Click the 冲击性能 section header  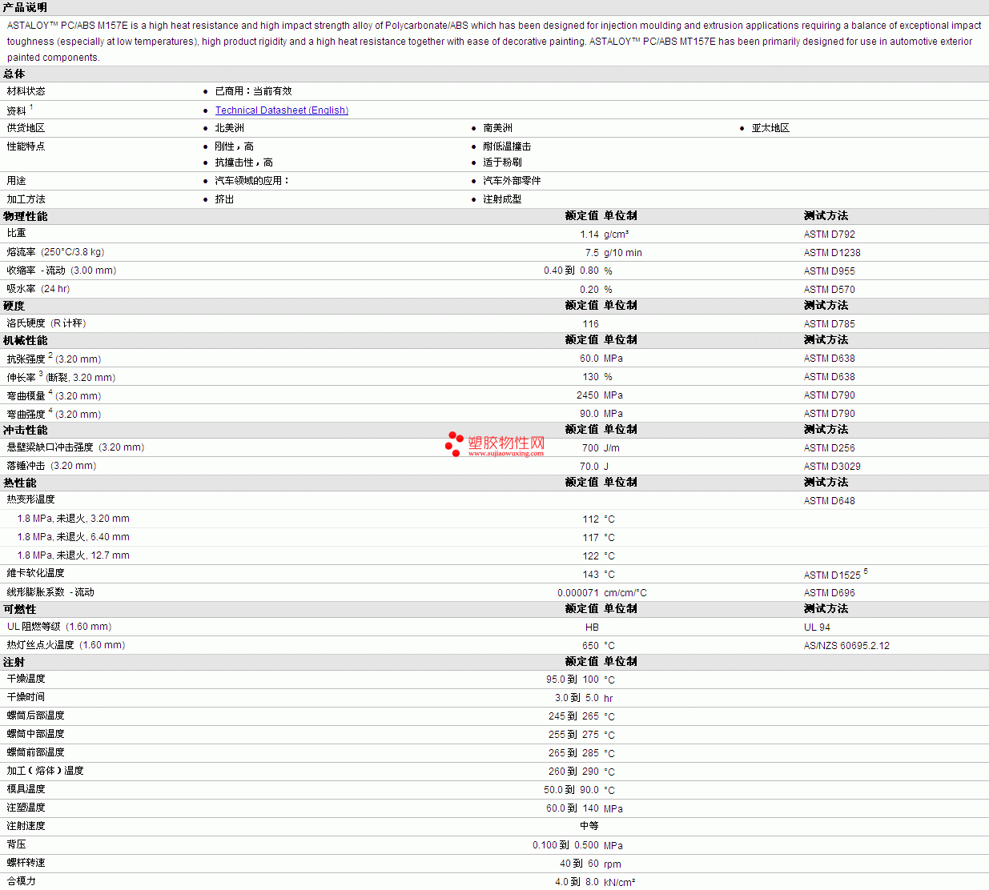26,431
